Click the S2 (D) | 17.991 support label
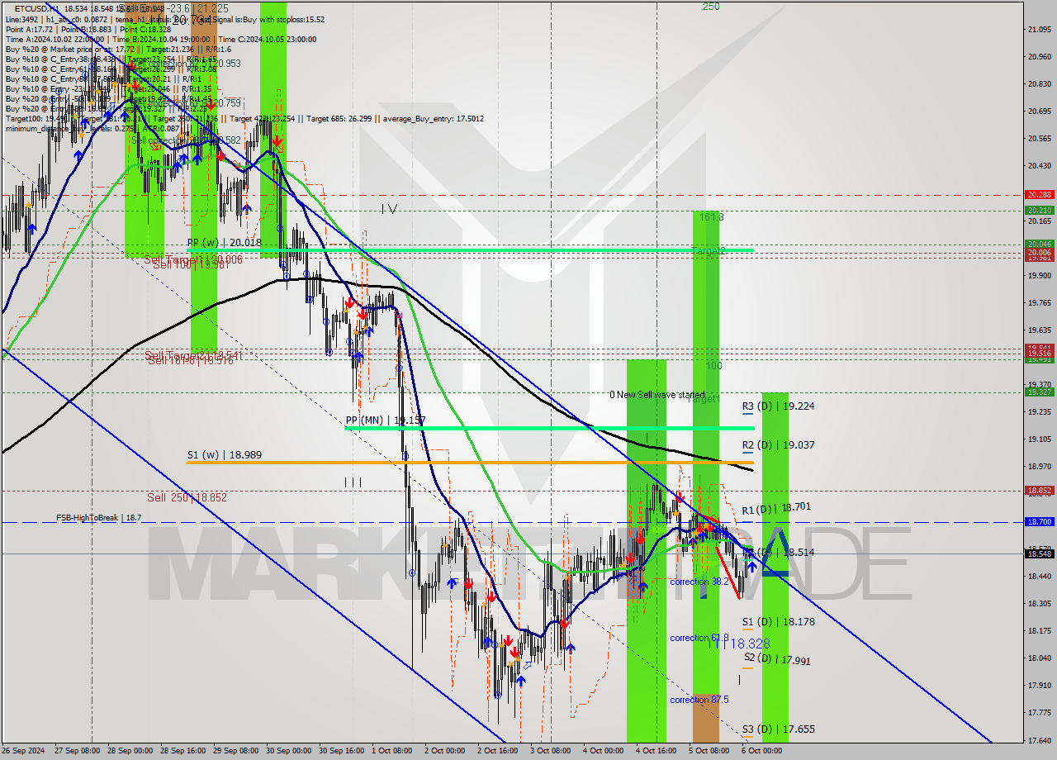Screen dimensions: 1057x760 coord(778,659)
